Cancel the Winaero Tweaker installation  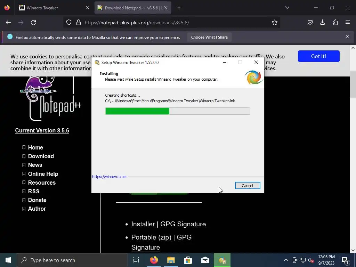(248, 186)
